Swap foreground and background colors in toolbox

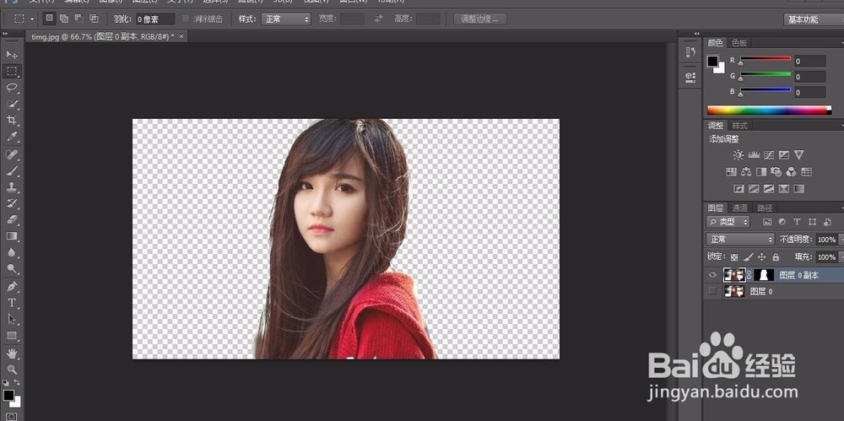coord(17,383)
